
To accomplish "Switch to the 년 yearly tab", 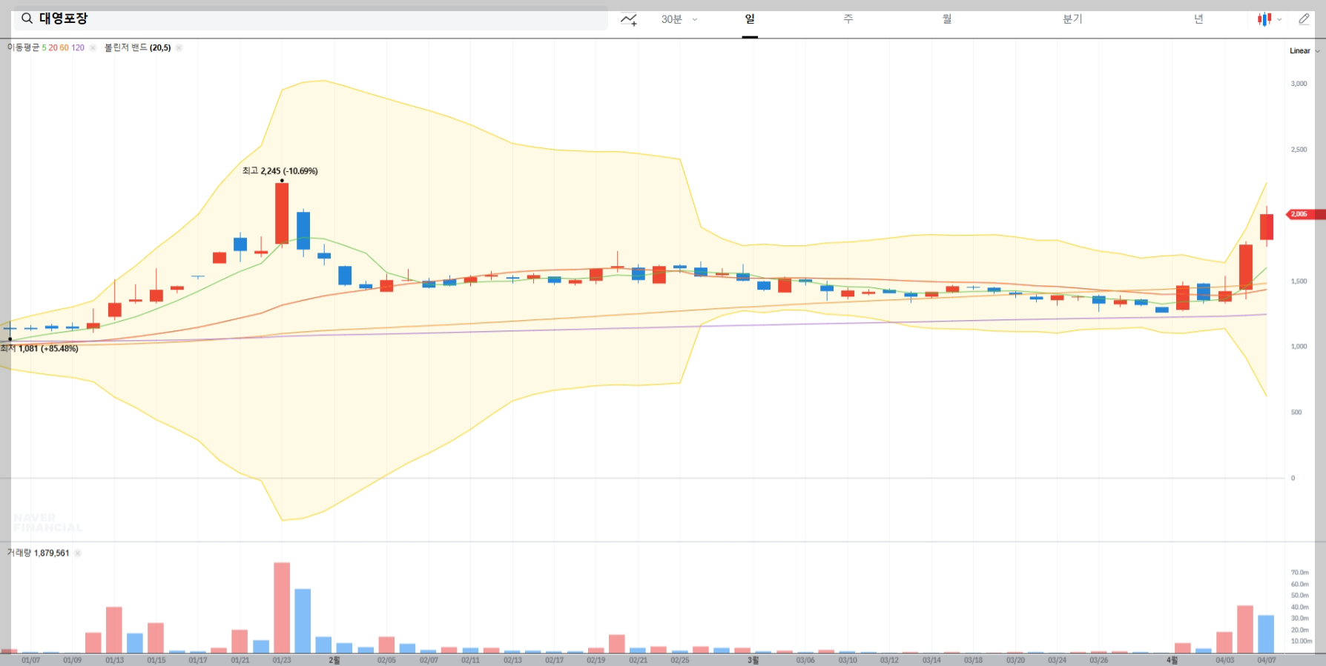I will (1198, 19).
